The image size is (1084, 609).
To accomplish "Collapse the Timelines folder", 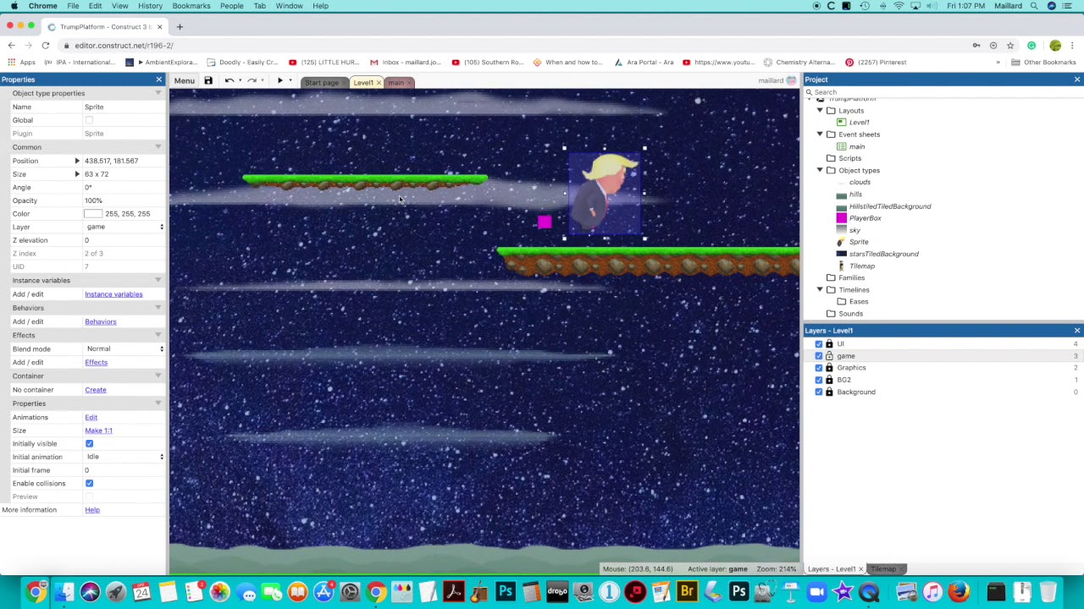I will coord(820,290).
